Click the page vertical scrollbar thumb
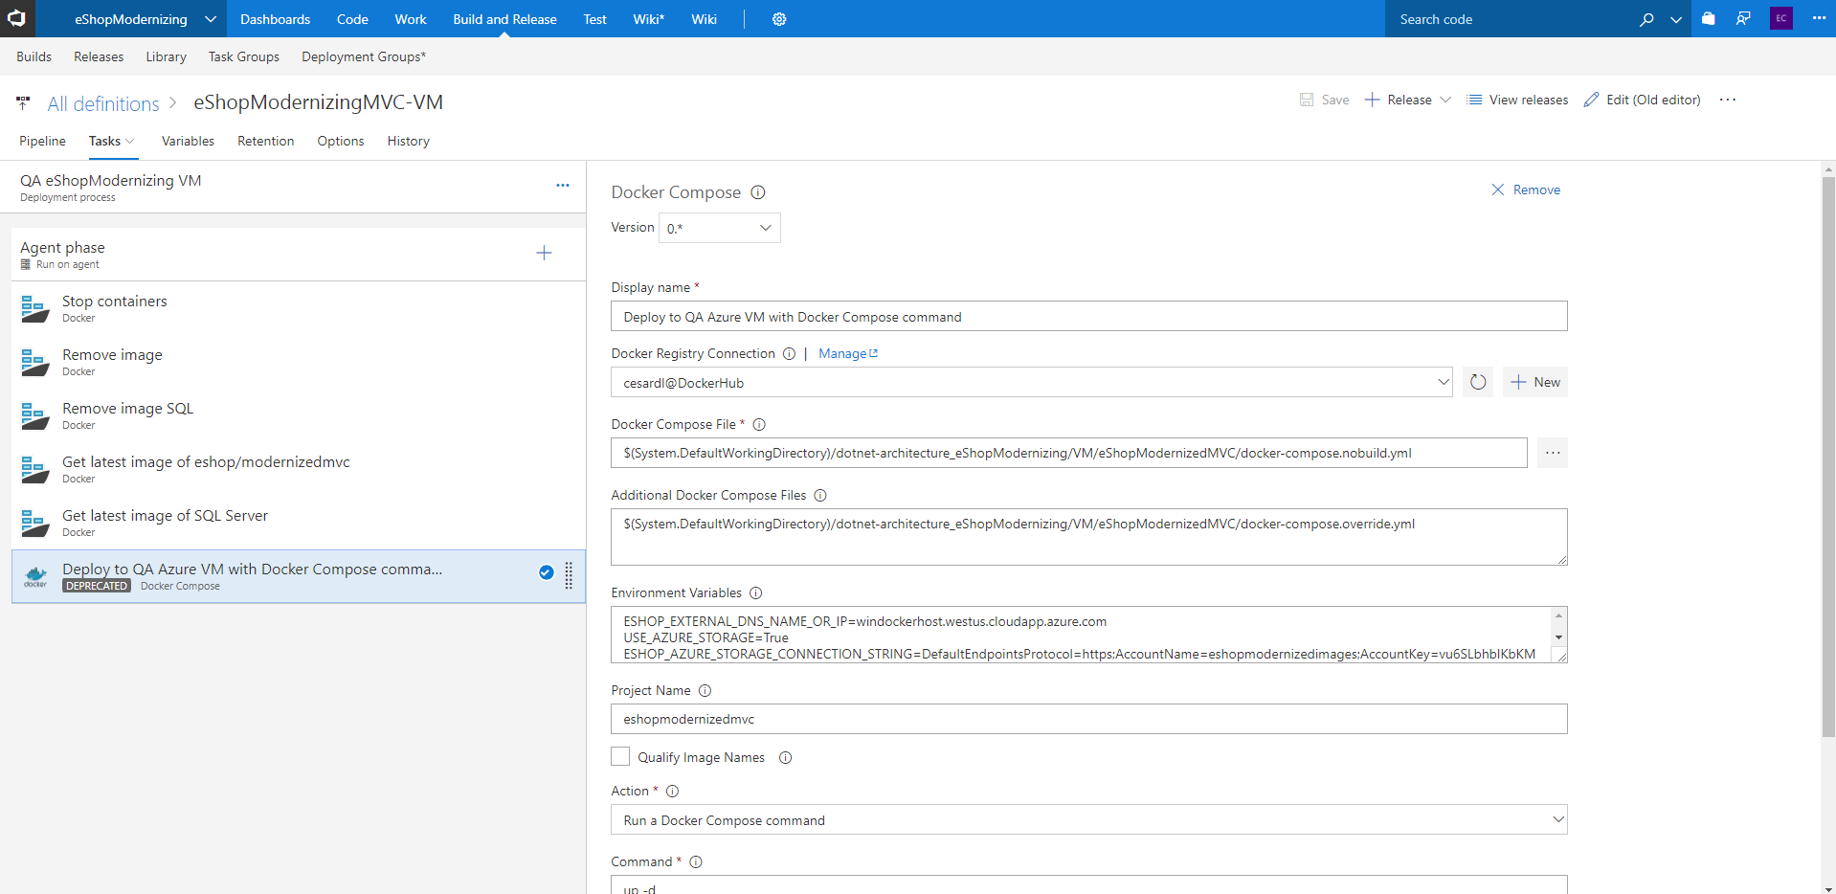1836x894 pixels. [x=1828, y=457]
